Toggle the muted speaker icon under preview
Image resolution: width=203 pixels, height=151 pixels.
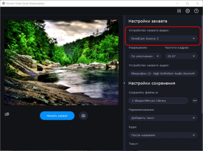[x=7, y=115]
